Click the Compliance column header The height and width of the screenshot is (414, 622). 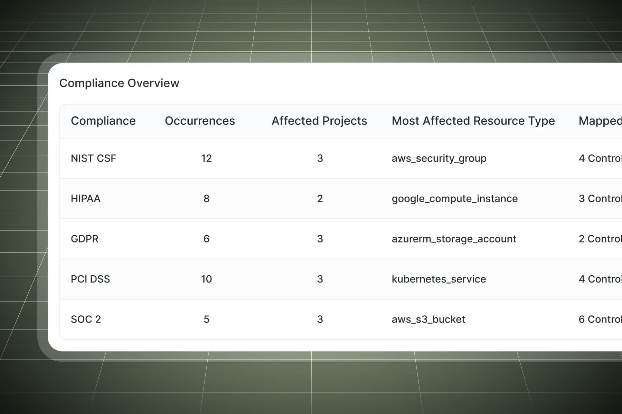[x=103, y=121]
